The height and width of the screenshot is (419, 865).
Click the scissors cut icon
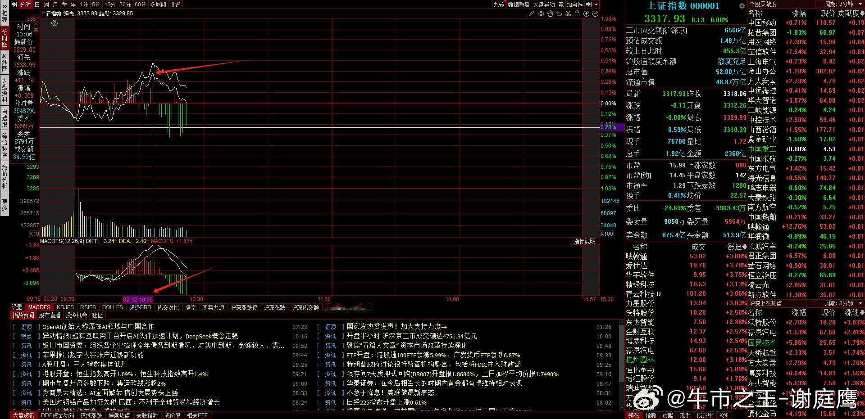tap(568, 14)
